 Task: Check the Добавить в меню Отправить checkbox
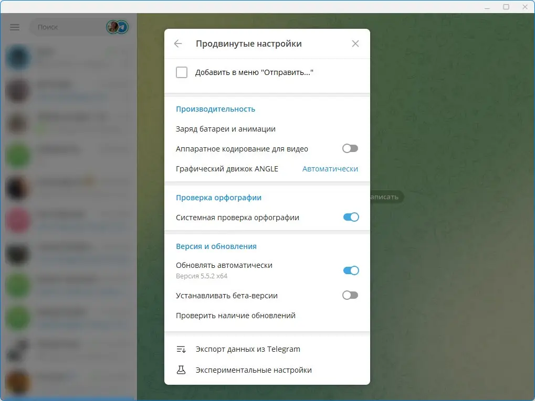[182, 72]
